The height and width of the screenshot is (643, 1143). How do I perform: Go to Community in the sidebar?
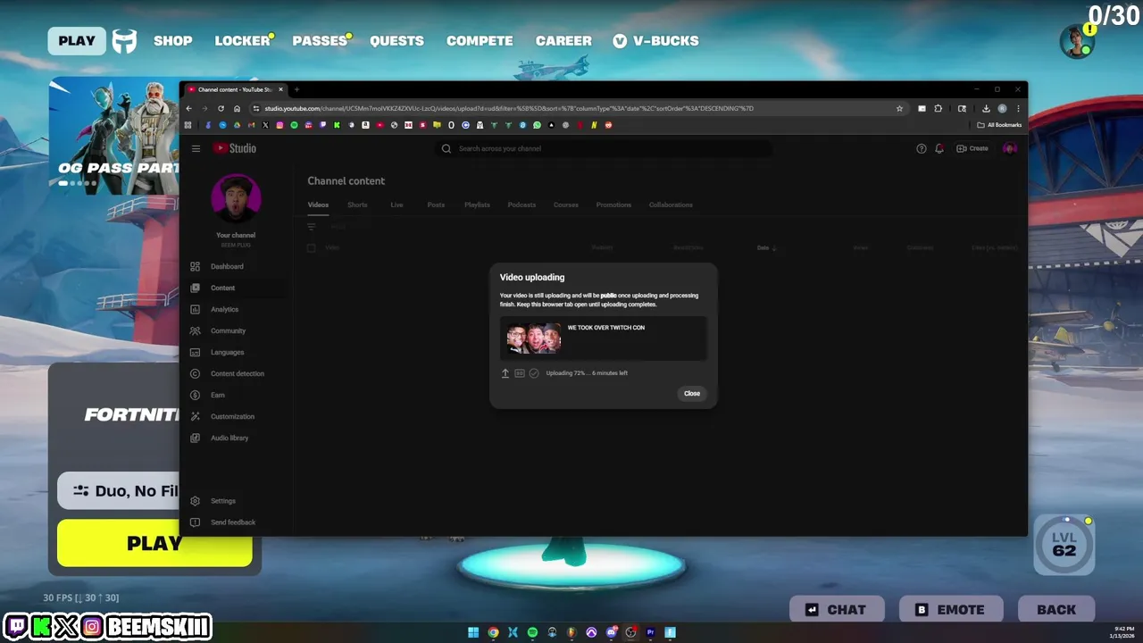228,330
